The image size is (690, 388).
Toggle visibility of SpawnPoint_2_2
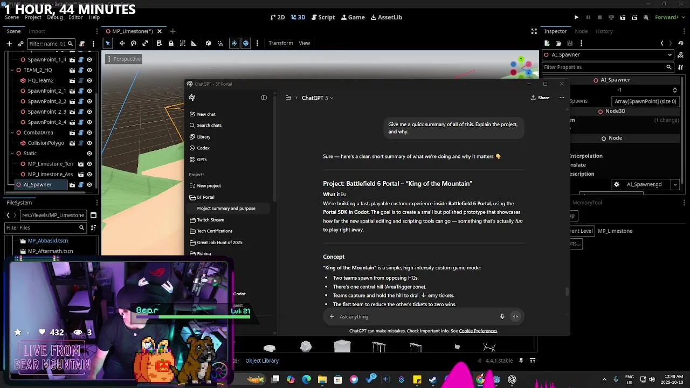89,101
